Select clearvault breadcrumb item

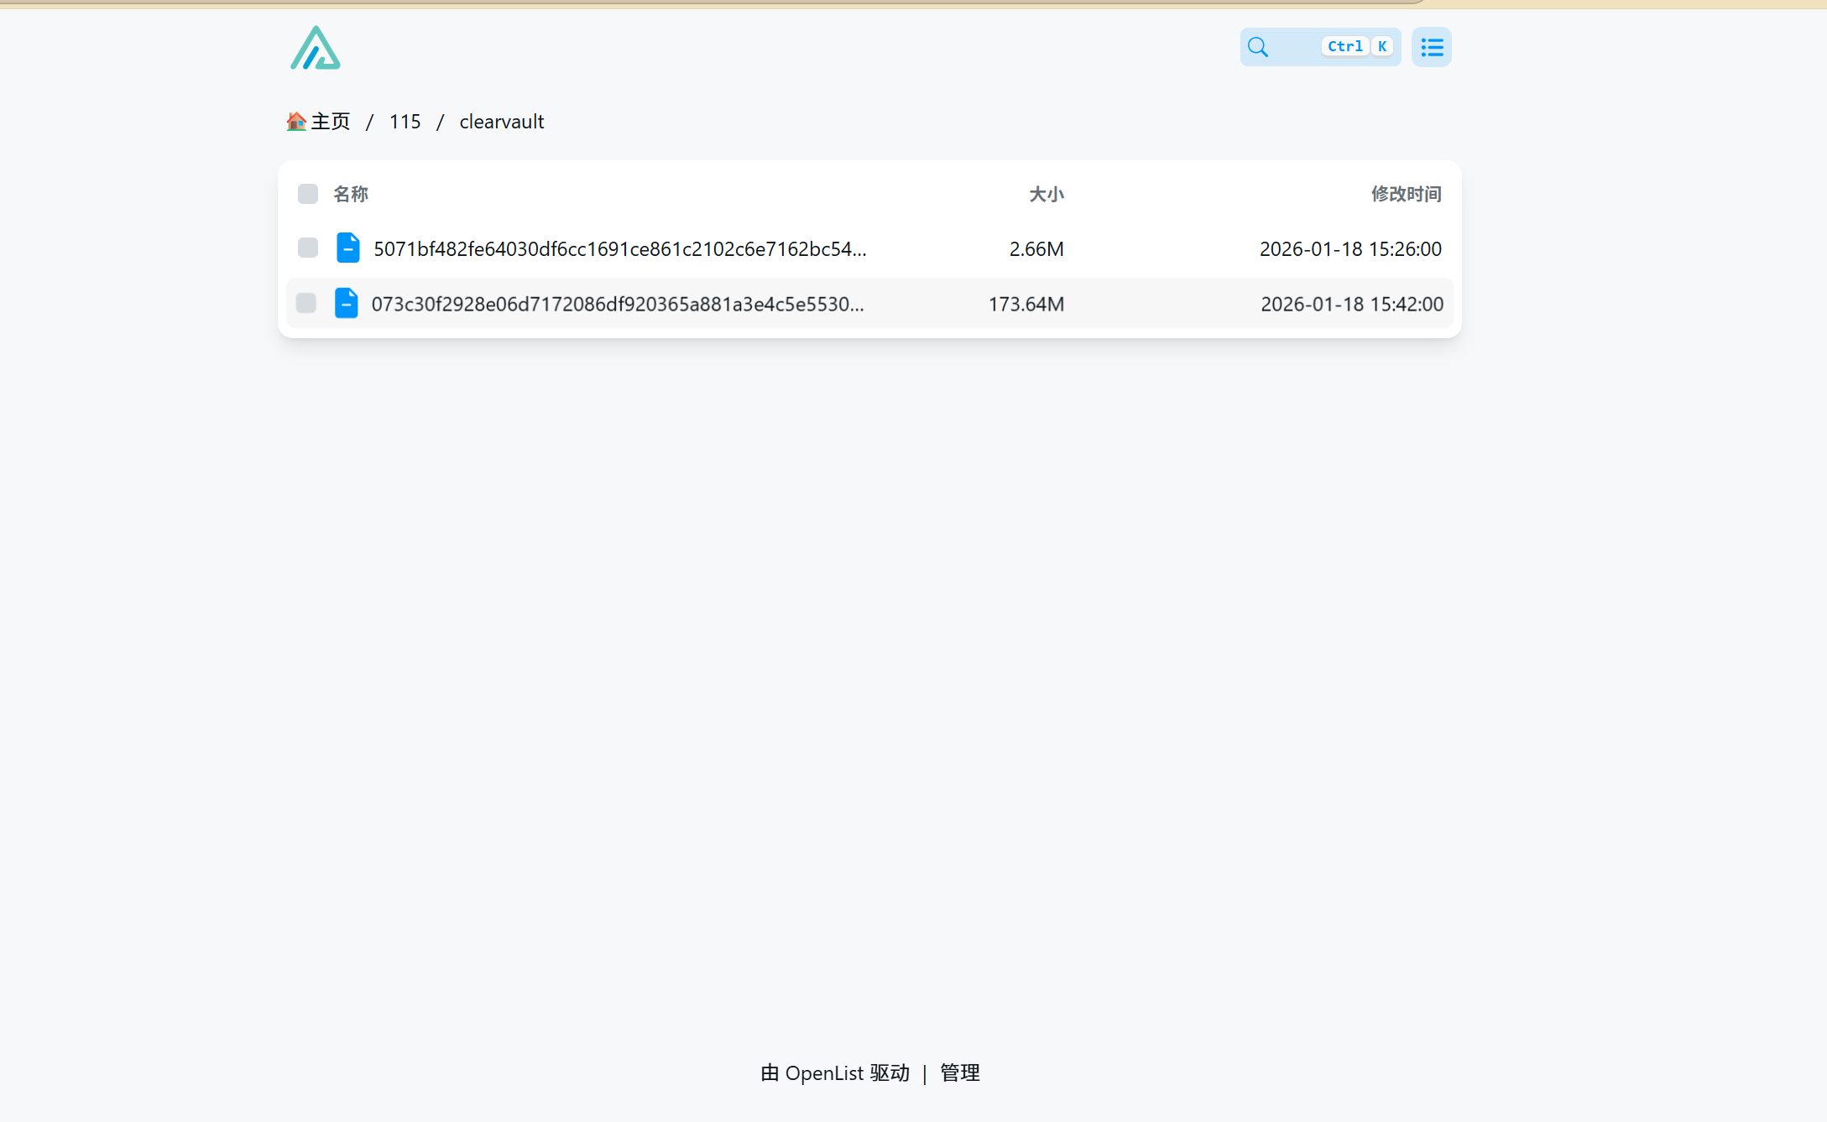[x=501, y=122]
